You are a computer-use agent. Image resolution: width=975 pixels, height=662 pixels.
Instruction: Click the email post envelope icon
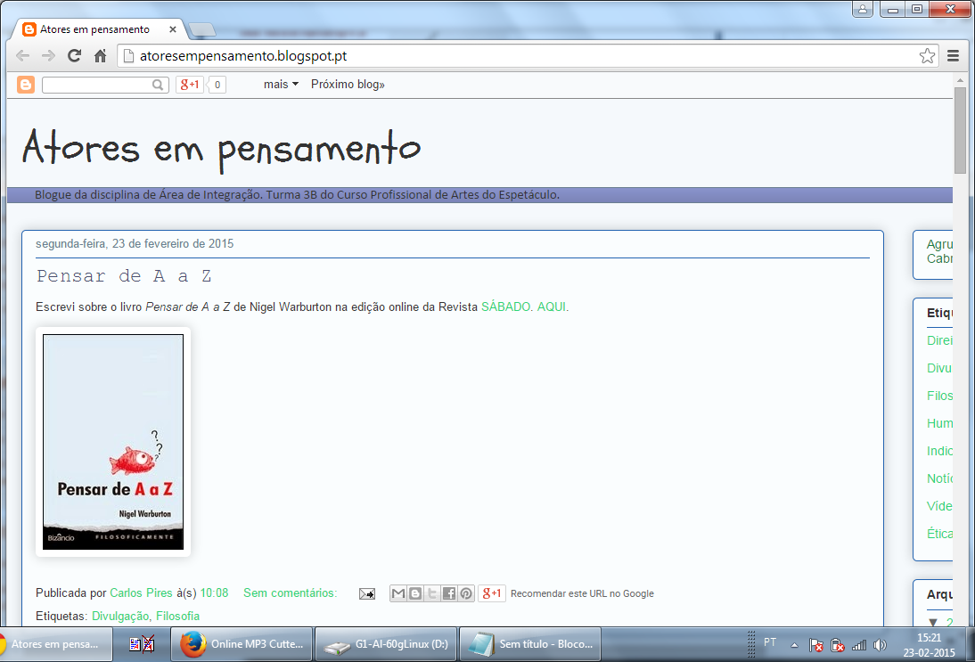367,593
